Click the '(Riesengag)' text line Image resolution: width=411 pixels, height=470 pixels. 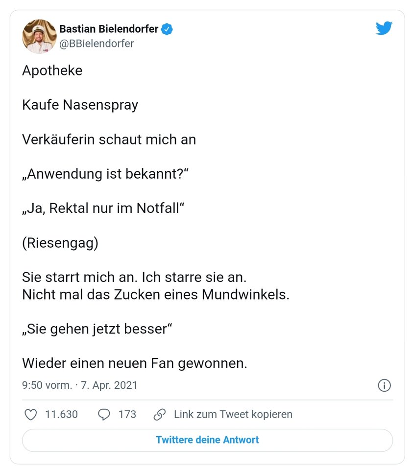(x=60, y=243)
